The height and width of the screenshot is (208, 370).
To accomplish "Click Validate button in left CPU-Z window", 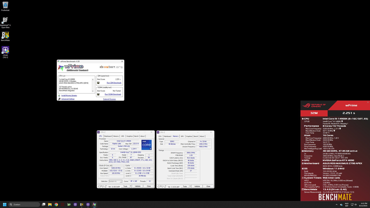I will [138, 186].
